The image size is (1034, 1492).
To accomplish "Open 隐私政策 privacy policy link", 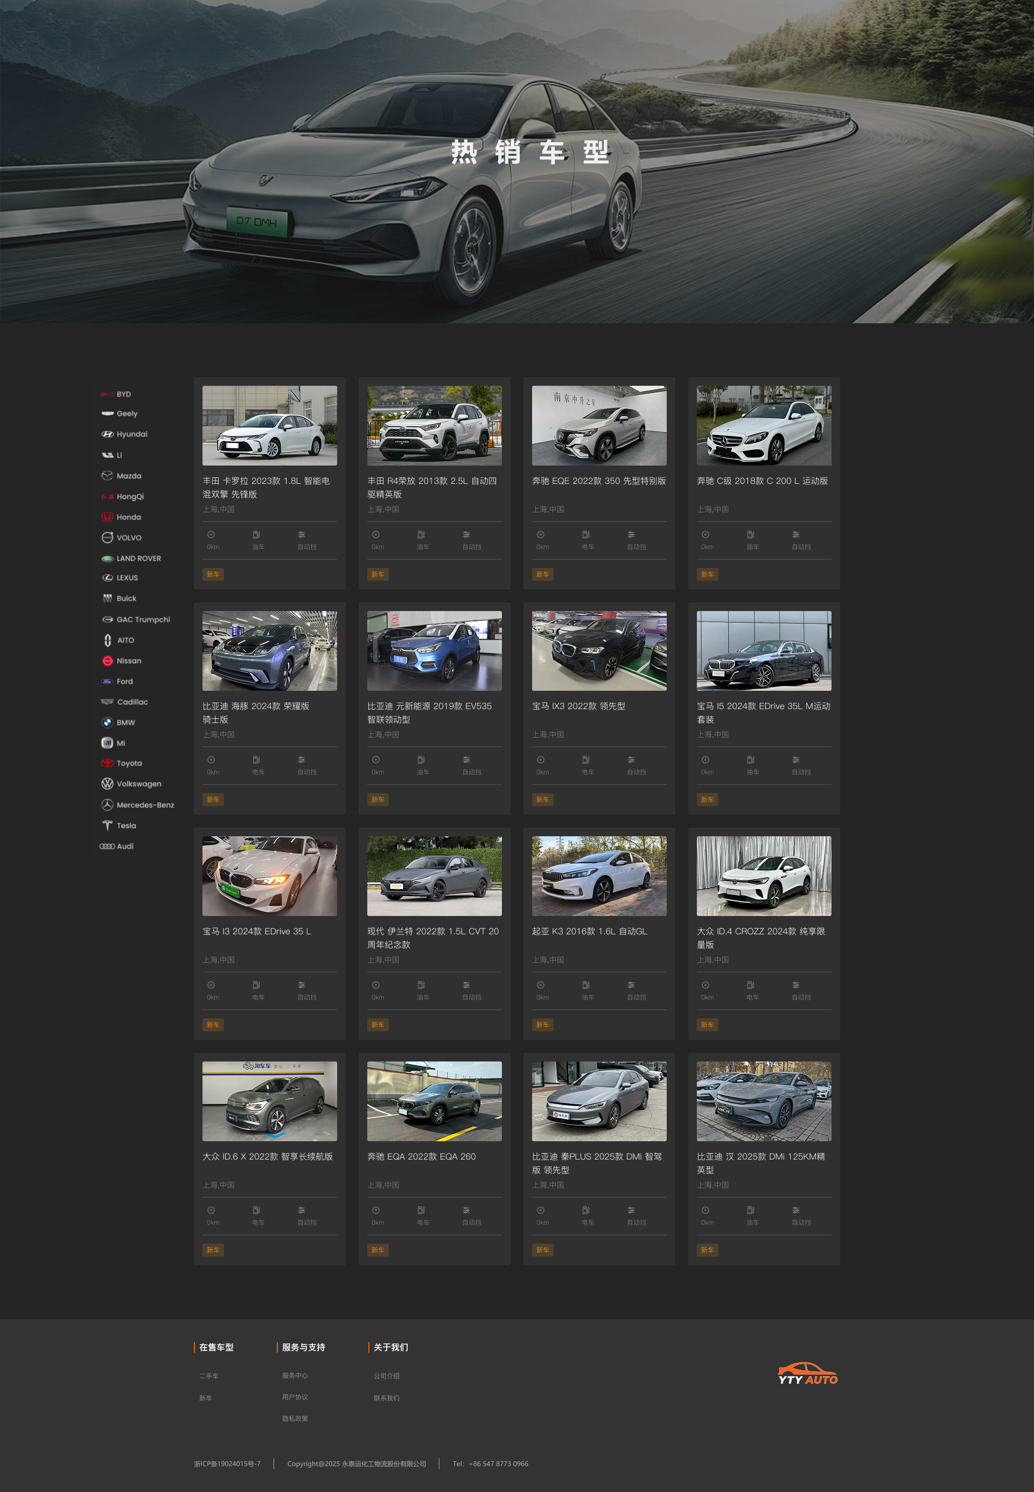I will click(x=295, y=1418).
